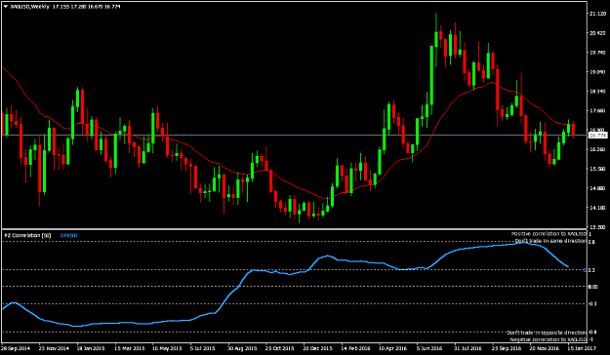Click the 28 Sep 2014 date label
The height and width of the screenshot is (355, 610).
coord(17,347)
